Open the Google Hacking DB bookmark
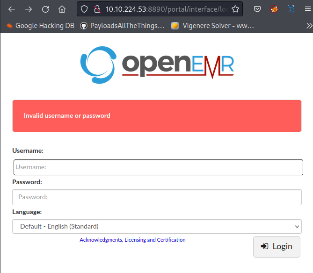Image resolution: width=313 pixels, height=273 pixels. (x=40, y=26)
